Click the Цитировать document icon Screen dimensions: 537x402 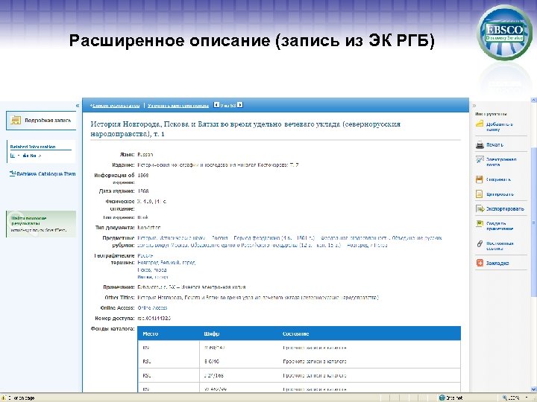[480, 194]
